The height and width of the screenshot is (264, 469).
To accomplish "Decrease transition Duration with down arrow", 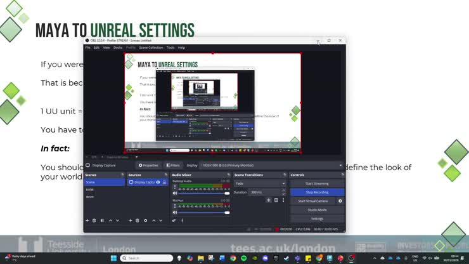I will point(283,194).
